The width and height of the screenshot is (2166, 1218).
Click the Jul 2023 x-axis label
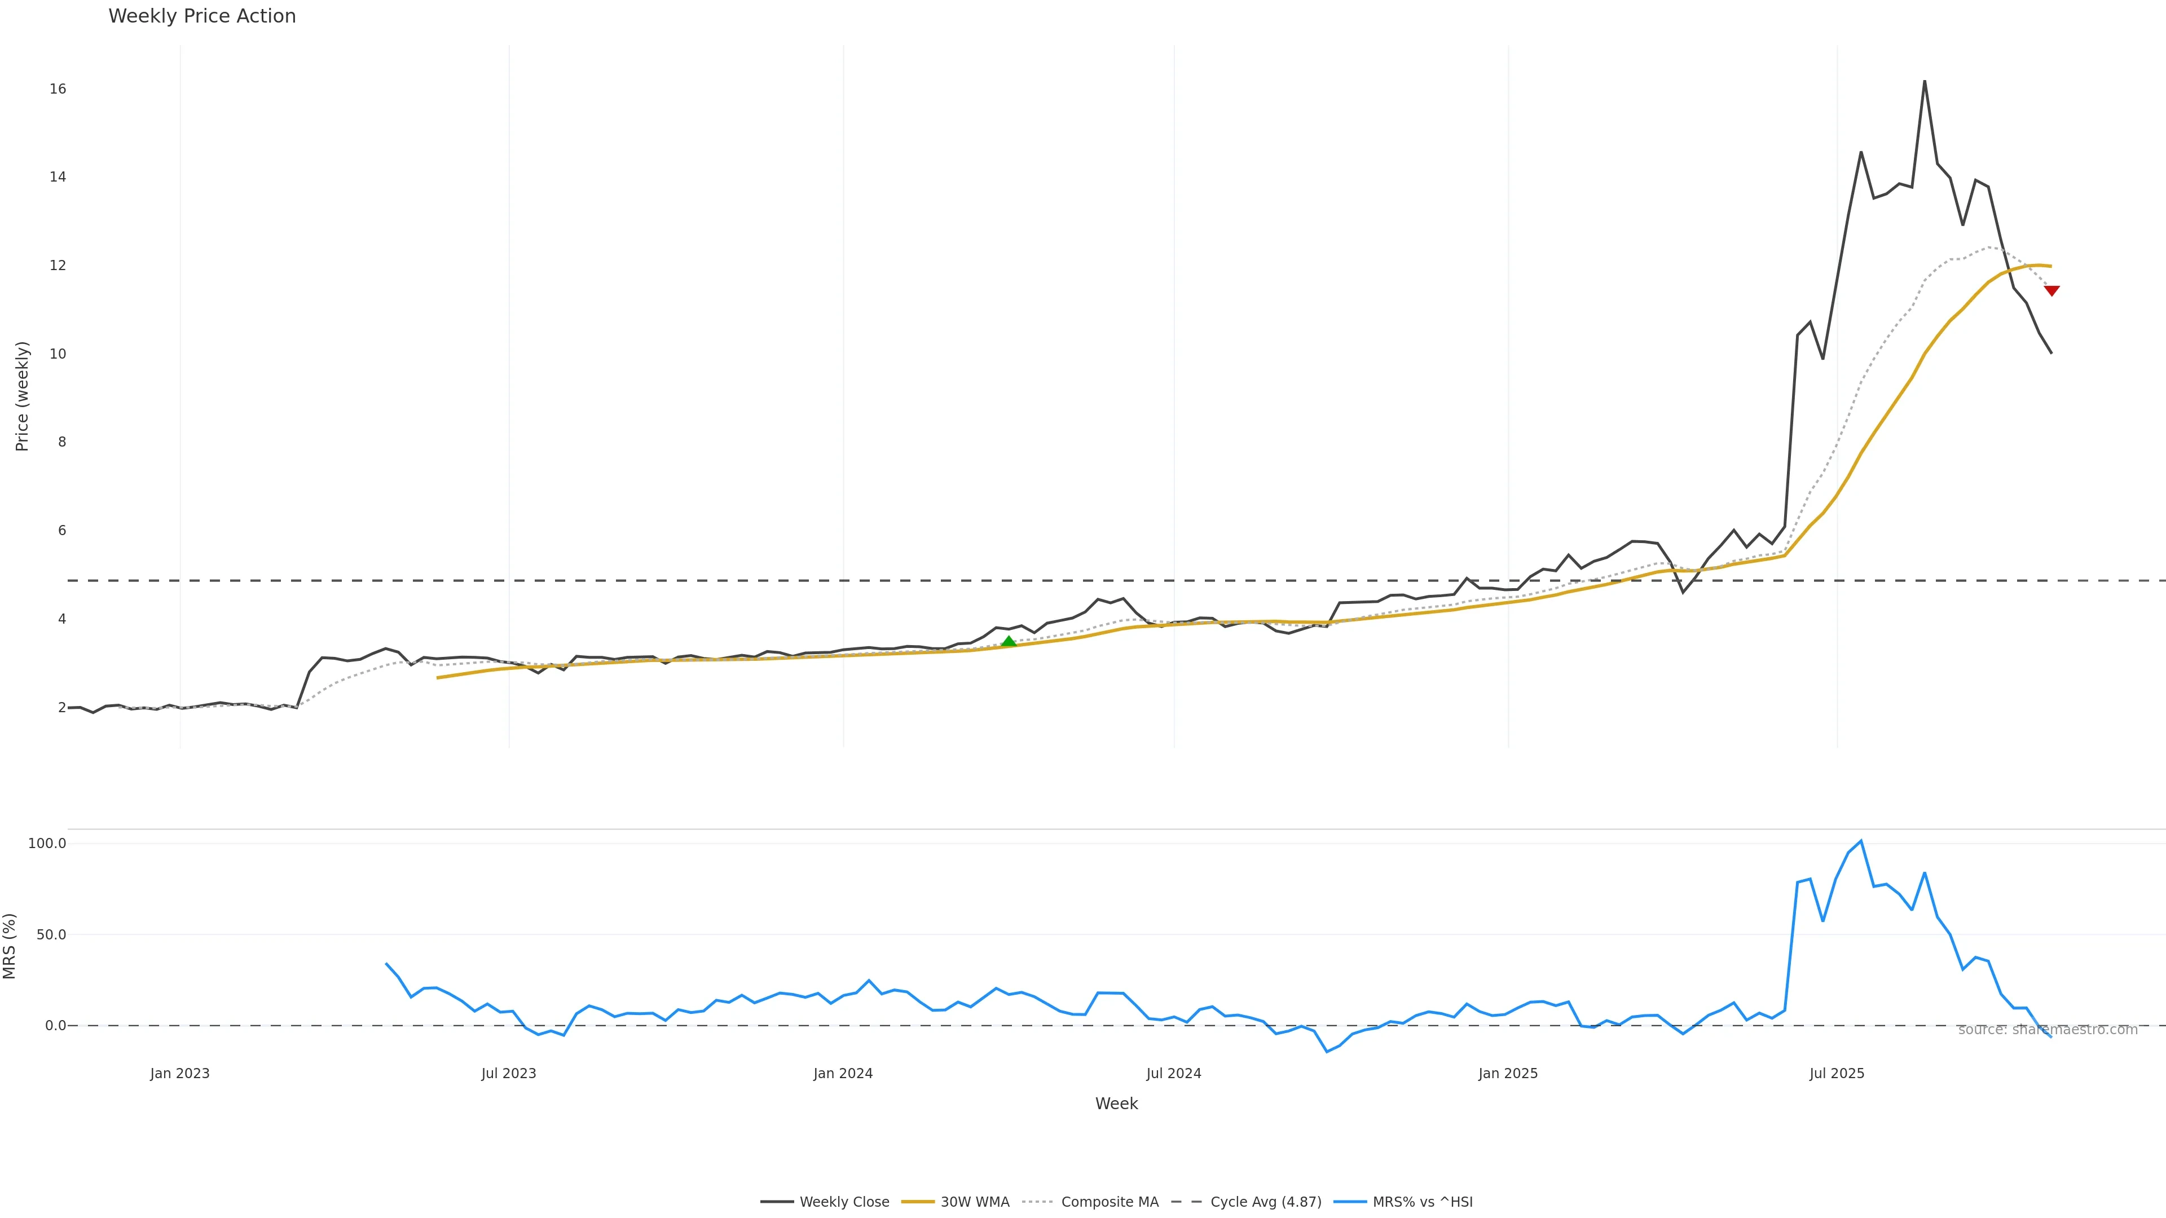point(509,1074)
